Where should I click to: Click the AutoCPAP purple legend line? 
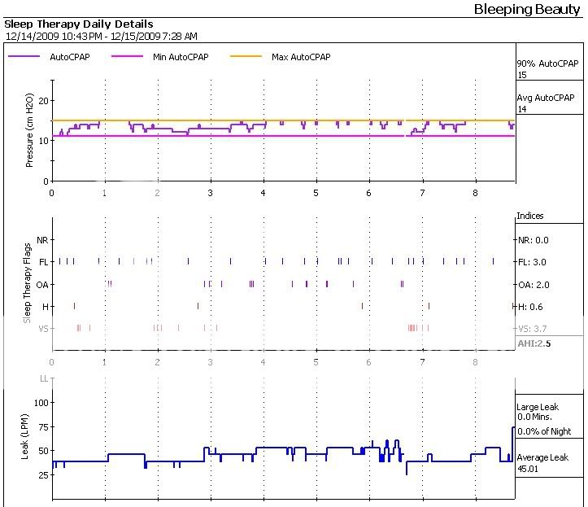25,57
